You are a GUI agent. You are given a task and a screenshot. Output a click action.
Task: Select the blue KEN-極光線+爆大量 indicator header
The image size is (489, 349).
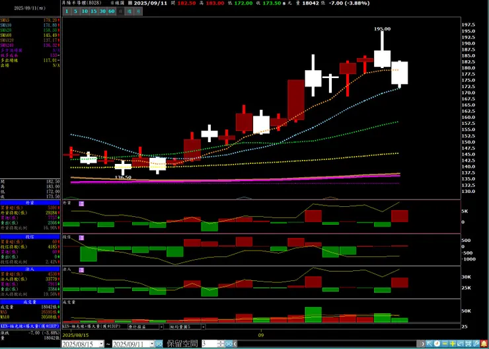[x=30, y=327]
